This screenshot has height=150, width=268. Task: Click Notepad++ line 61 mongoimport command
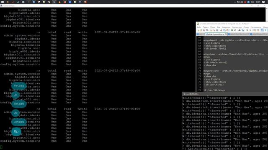(x=235, y=40)
